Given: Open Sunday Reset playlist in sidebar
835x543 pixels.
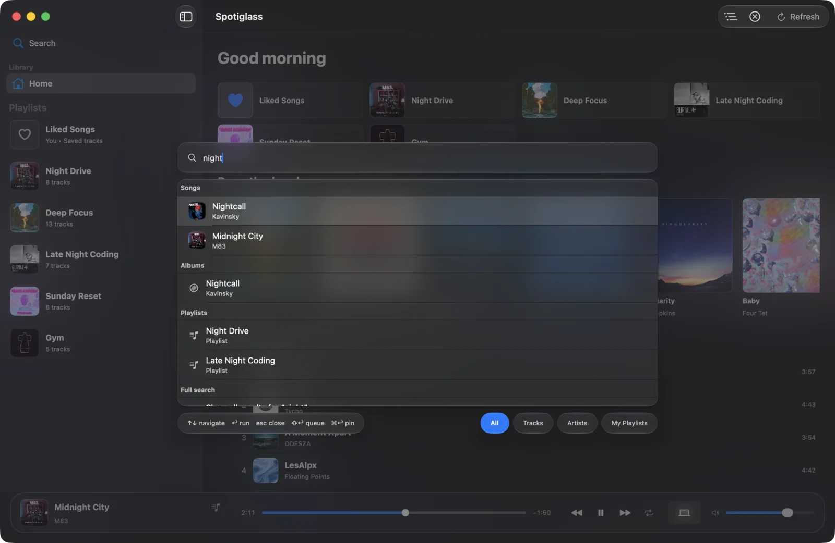Looking at the screenshot, I should coord(101,301).
